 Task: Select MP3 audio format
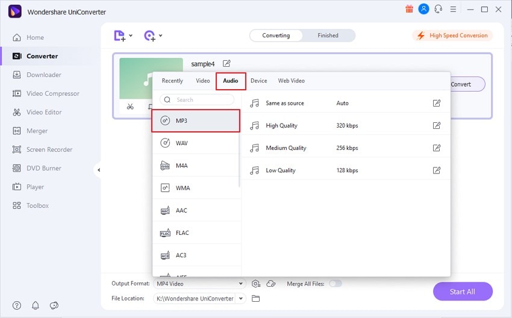(196, 121)
